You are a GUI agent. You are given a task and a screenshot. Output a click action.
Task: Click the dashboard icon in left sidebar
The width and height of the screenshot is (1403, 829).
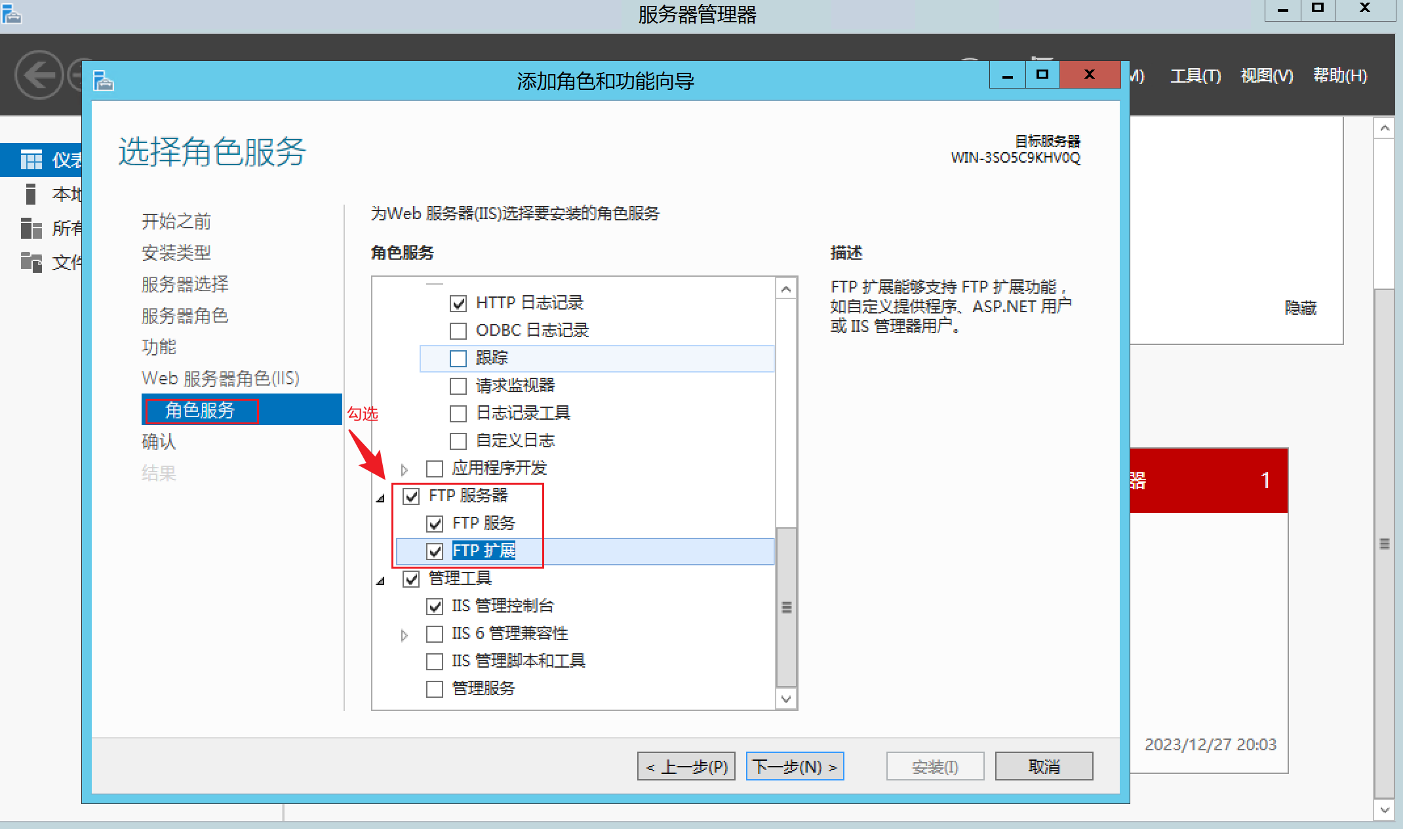click(31, 159)
